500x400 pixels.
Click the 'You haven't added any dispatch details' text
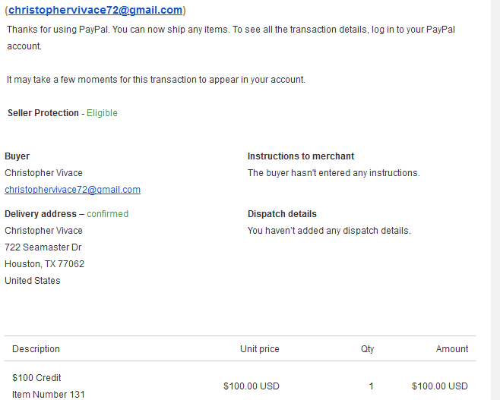[x=329, y=231]
